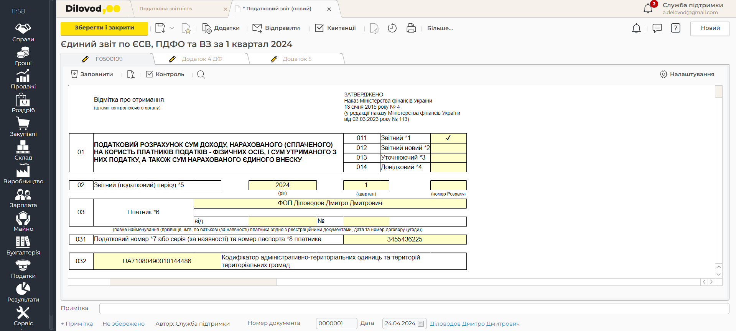The width and height of the screenshot is (736, 331).
Task: Open the chat messages icon
Action: 657,28
